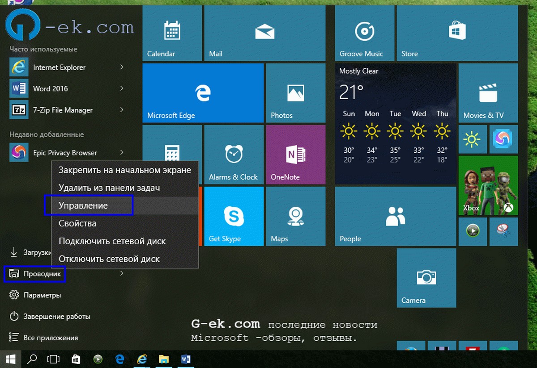Click the Windows Start button
The height and width of the screenshot is (368, 537).
[x=11, y=359]
